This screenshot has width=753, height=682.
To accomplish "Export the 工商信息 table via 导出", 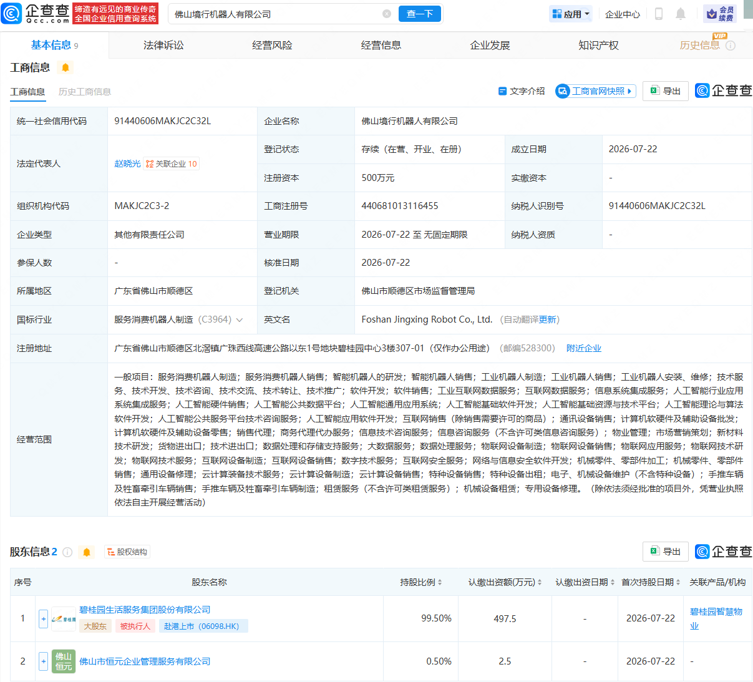I will pyautogui.click(x=666, y=91).
